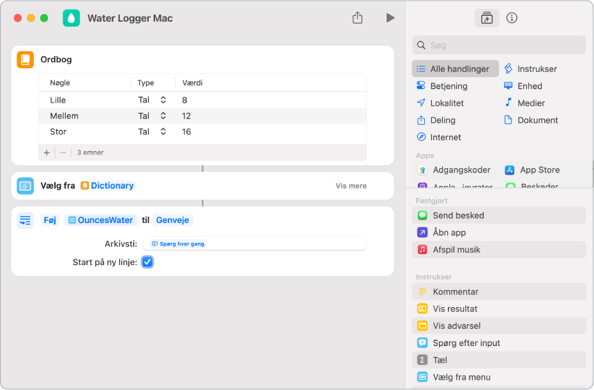The height and width of the screenshot is (390, 594).
Task: Click the Dictionary variable token
Action: (108, 185)
